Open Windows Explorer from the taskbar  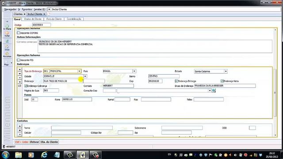point(19,155)
